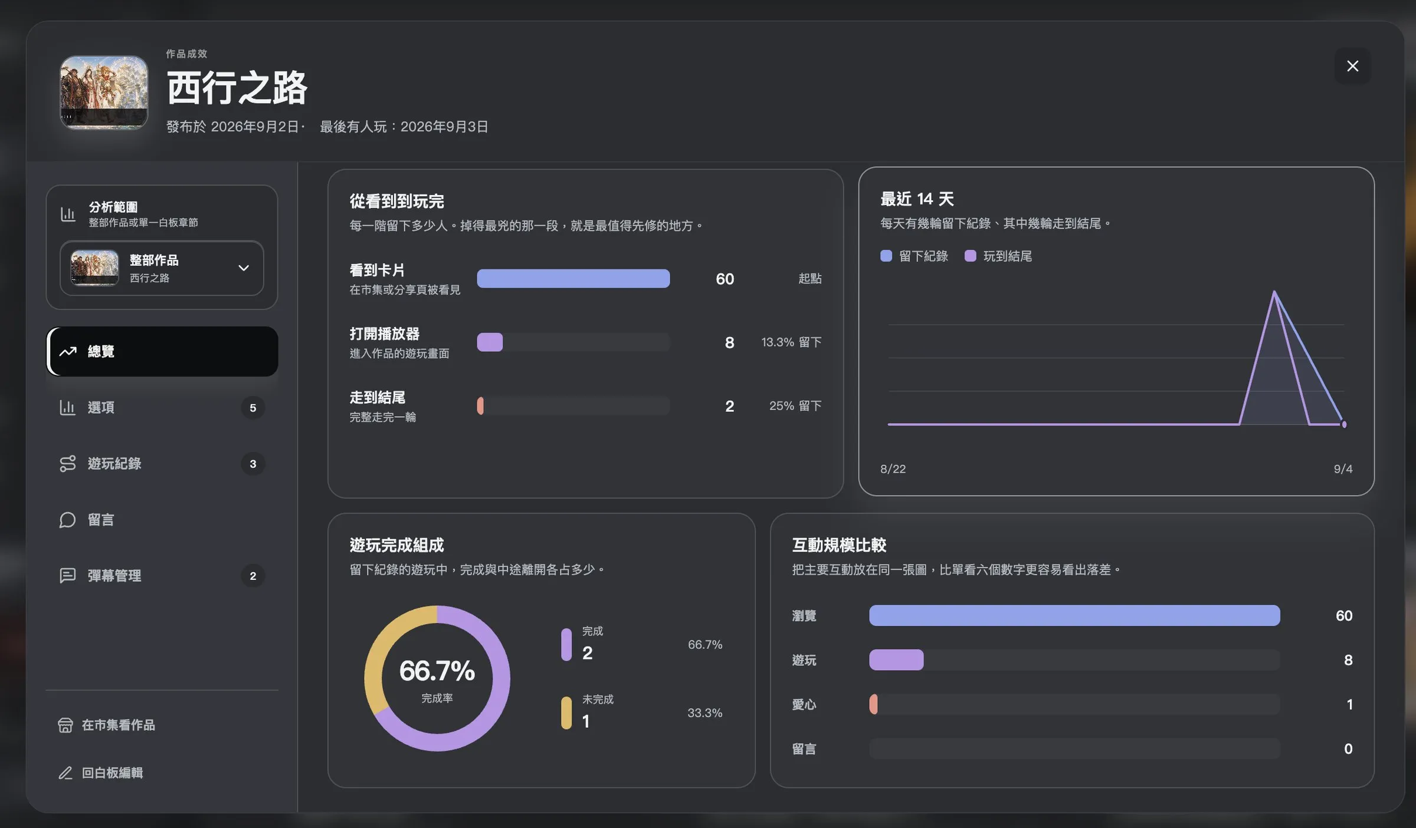
Task: Click the 留言 comparison row value 0
Action: point(1348,749)
